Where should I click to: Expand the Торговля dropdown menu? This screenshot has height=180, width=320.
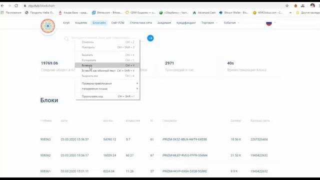click(209, 23)
